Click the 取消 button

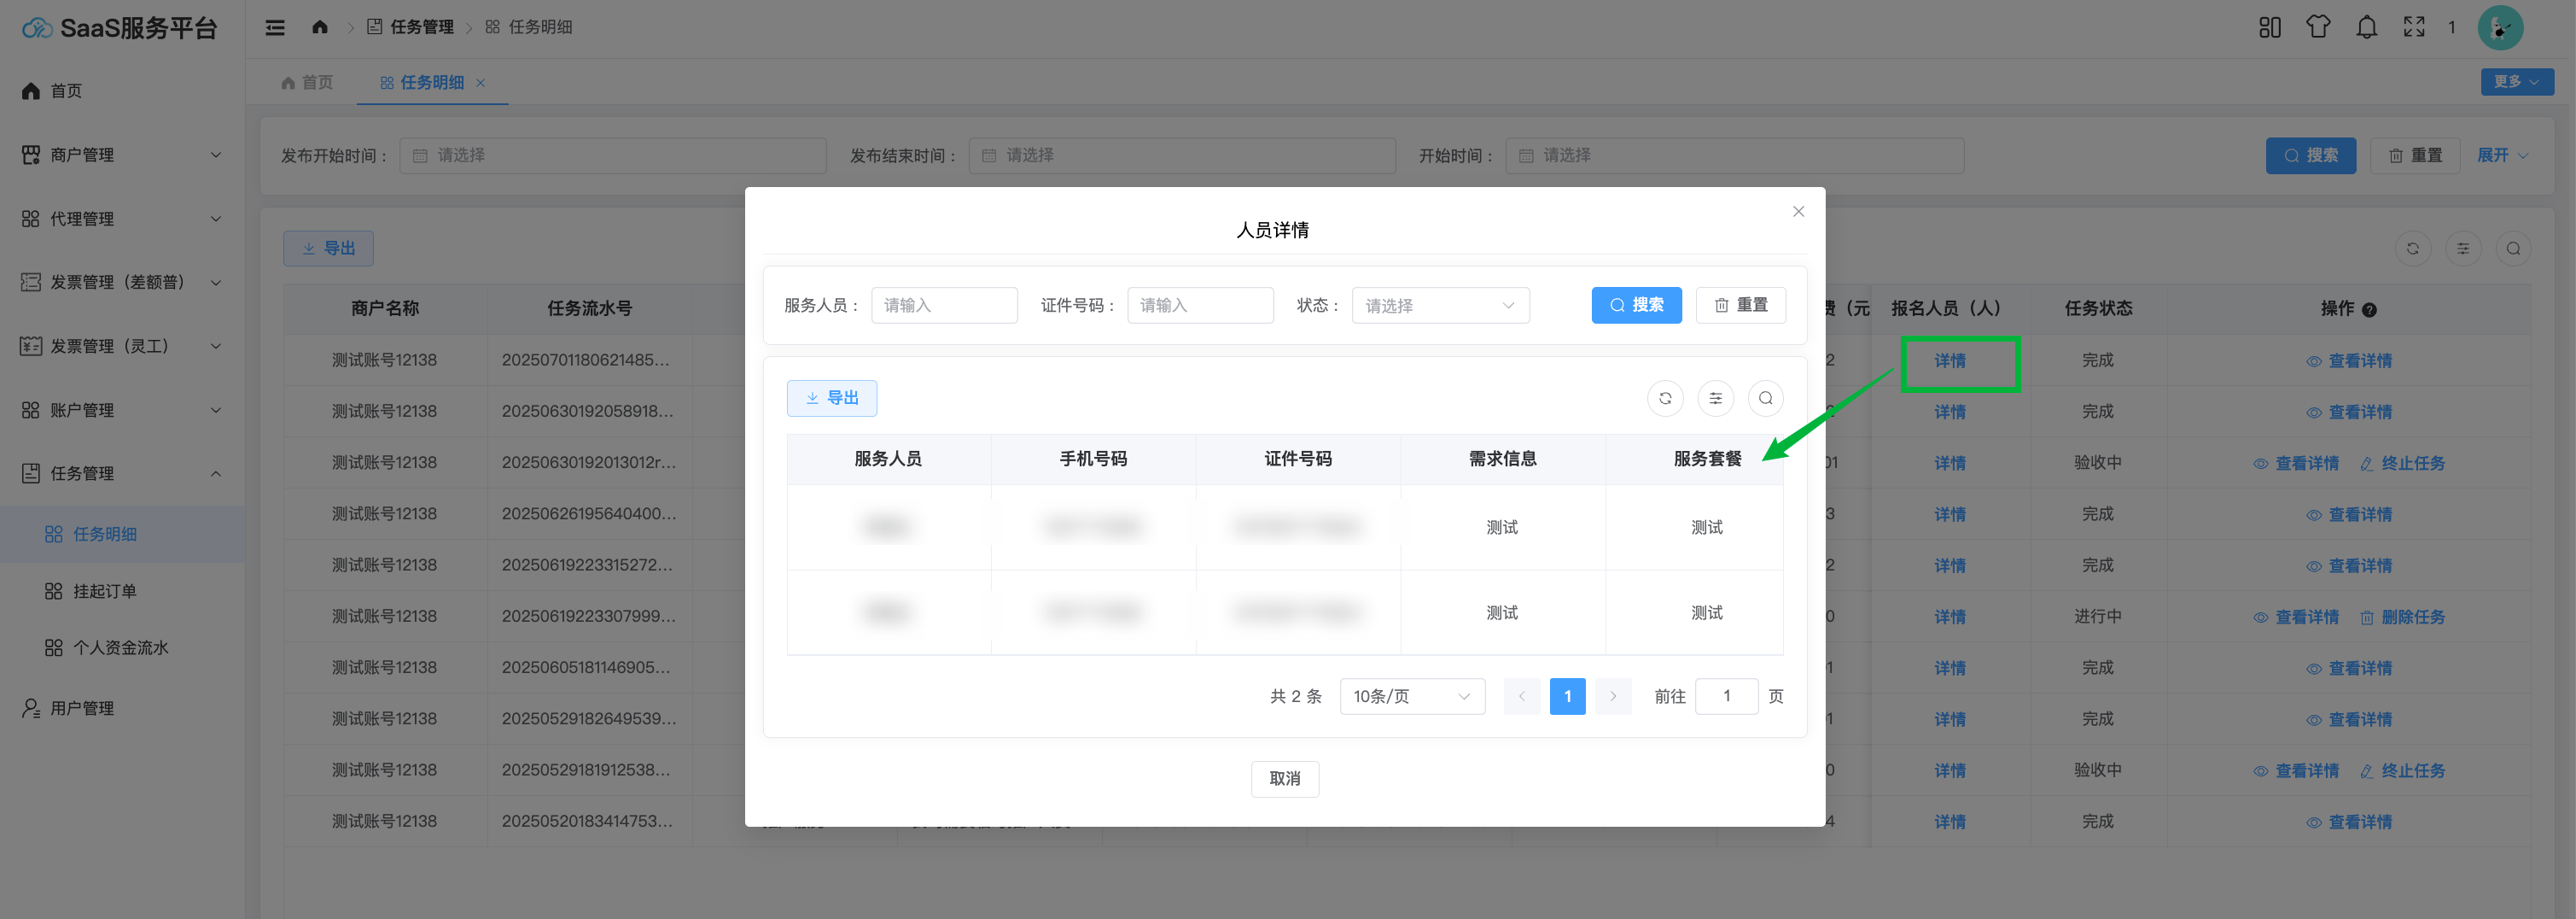1284,779
